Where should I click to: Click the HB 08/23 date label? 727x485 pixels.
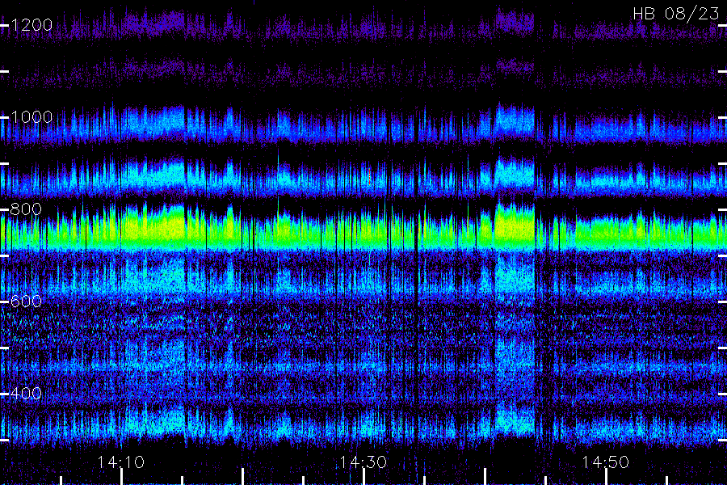coord(676,14)
